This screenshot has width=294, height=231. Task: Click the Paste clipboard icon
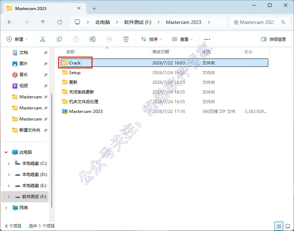[76, 39]
